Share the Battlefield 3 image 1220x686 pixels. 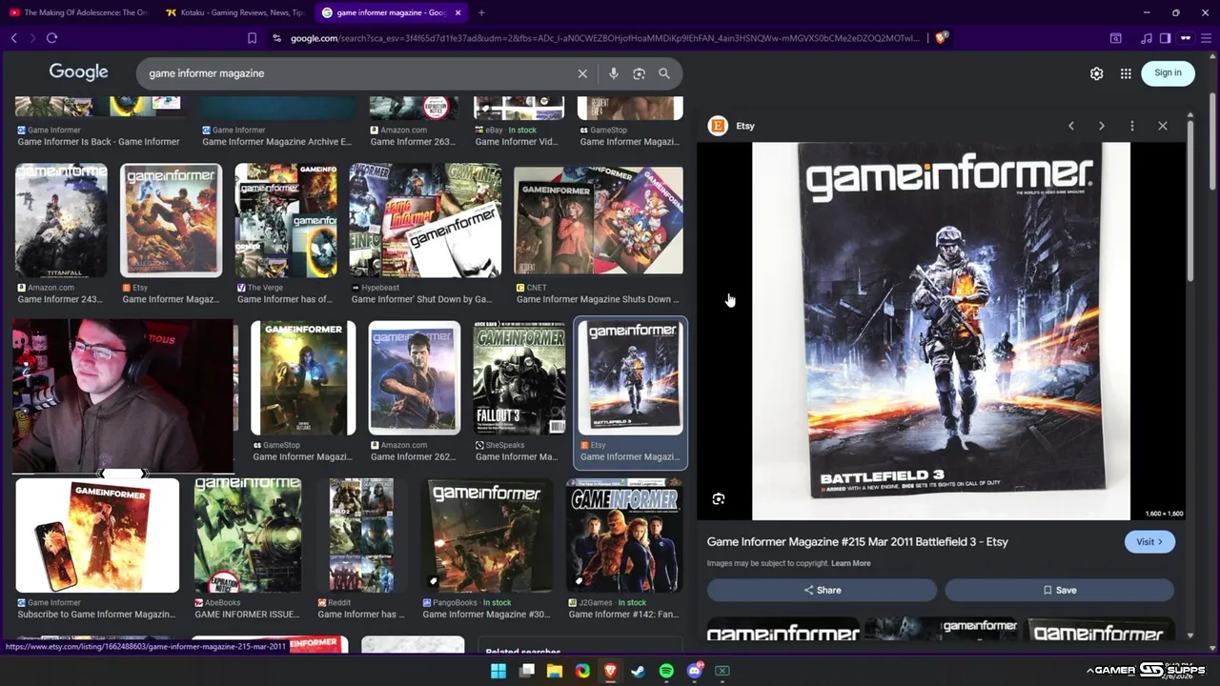(822, 590)
